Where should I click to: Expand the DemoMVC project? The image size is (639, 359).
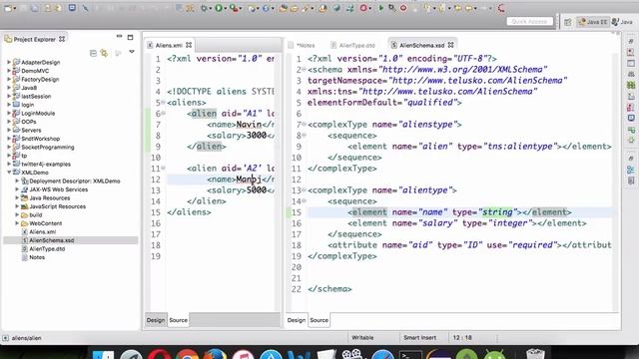click(9, 71)
